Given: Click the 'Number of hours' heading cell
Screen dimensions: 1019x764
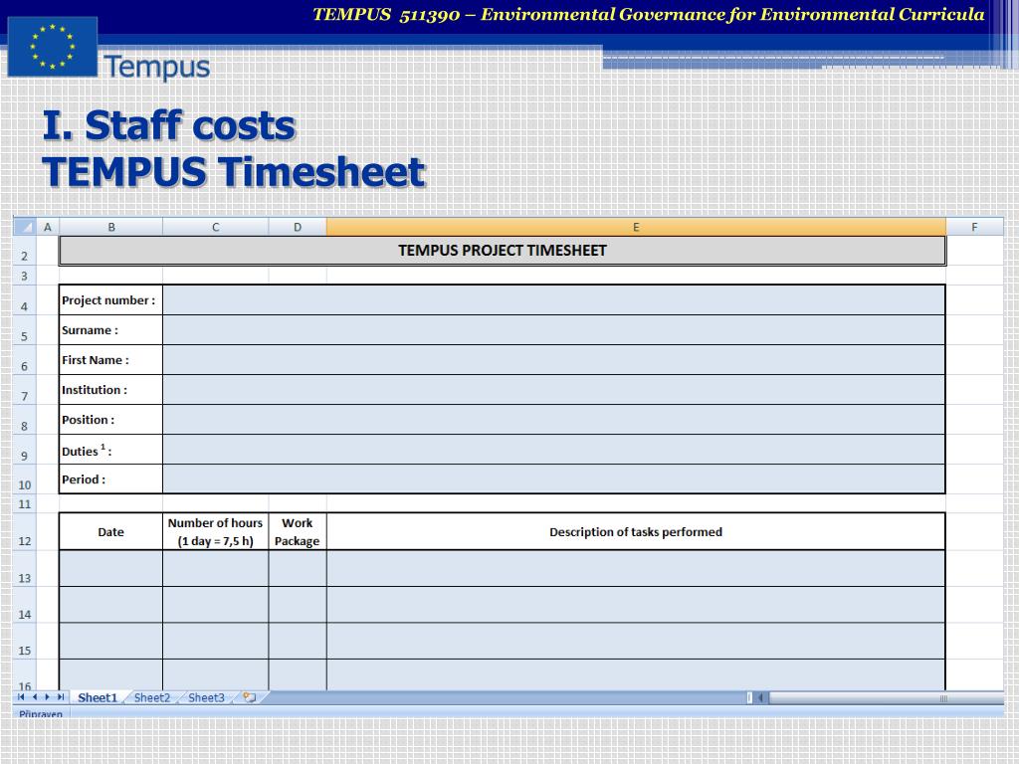Looking at the screenshot, I should pos(216,531).
